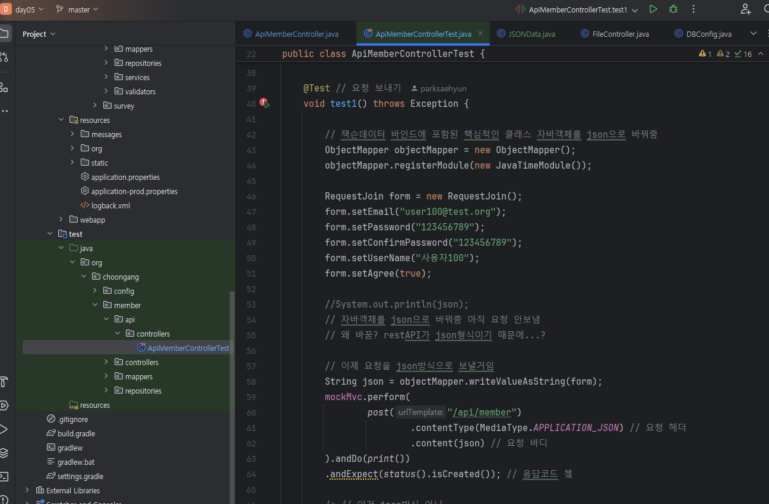Expand the survey folder
This screenshot has height=504, width=769.
95,106
